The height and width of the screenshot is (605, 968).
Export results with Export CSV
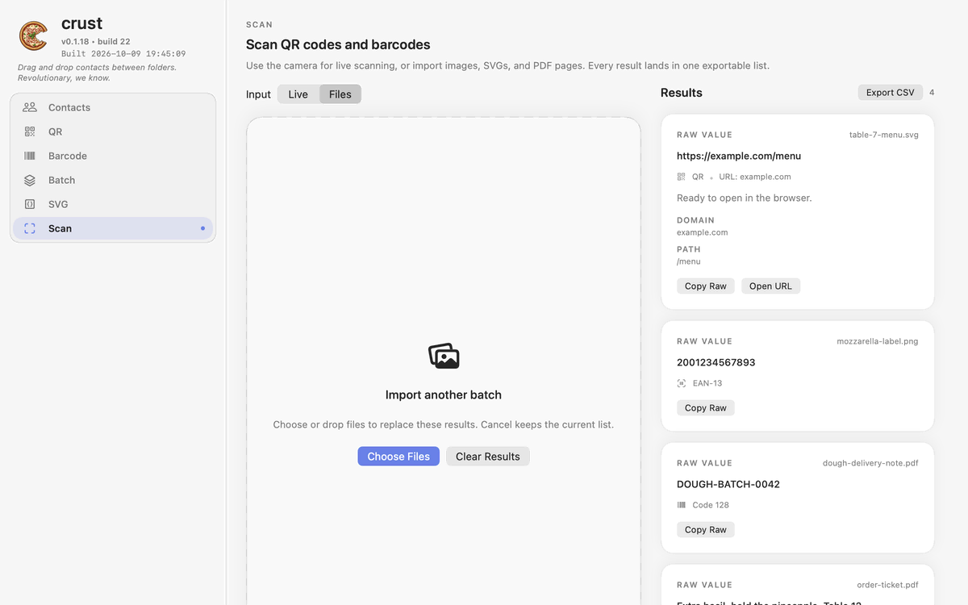[891, 93]
